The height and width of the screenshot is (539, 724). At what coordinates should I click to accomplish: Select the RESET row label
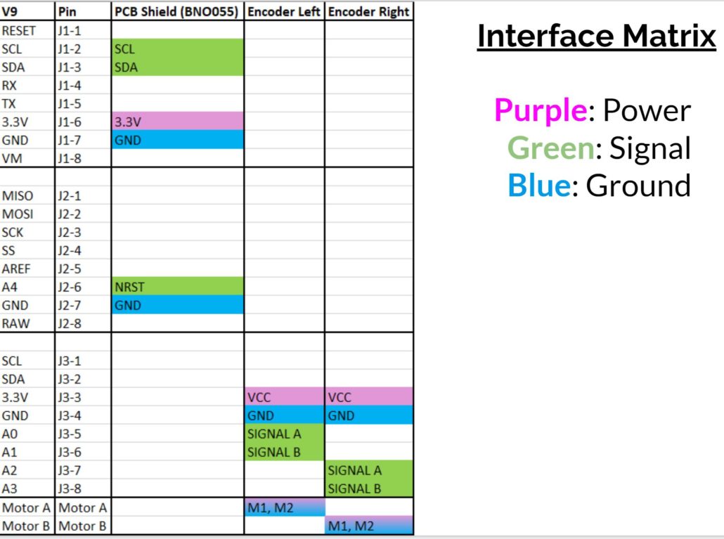point(27,31)
